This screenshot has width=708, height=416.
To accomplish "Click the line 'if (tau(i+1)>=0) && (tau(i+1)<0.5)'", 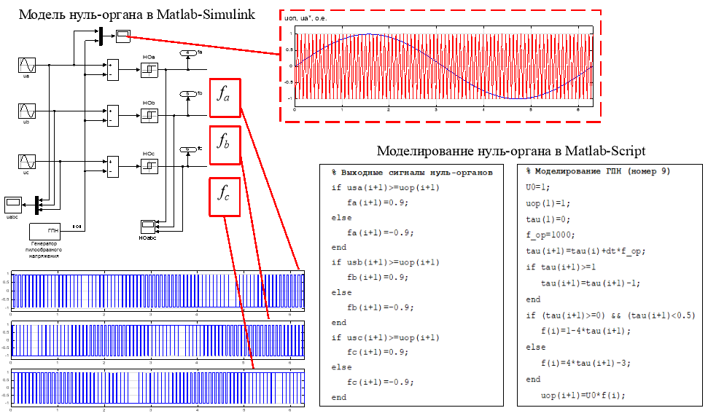I will [x=610, y=315].
